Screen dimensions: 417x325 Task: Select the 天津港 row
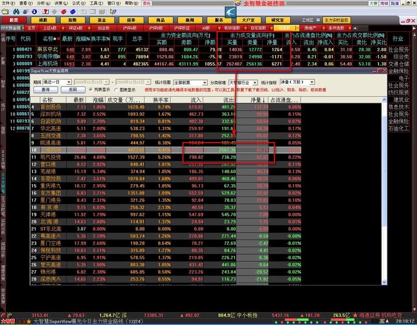(166, 214)
